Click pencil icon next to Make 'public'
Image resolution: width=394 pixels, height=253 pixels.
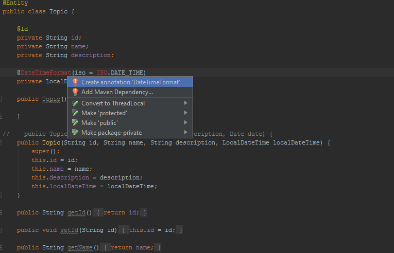[75, 122]
